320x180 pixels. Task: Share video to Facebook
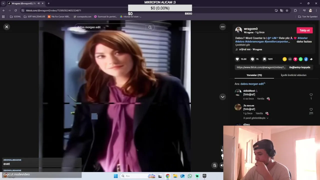click(x=306, y=59)
